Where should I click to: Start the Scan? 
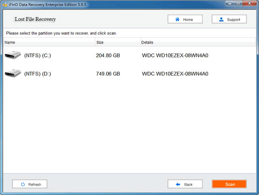click(x=229, y=184)
